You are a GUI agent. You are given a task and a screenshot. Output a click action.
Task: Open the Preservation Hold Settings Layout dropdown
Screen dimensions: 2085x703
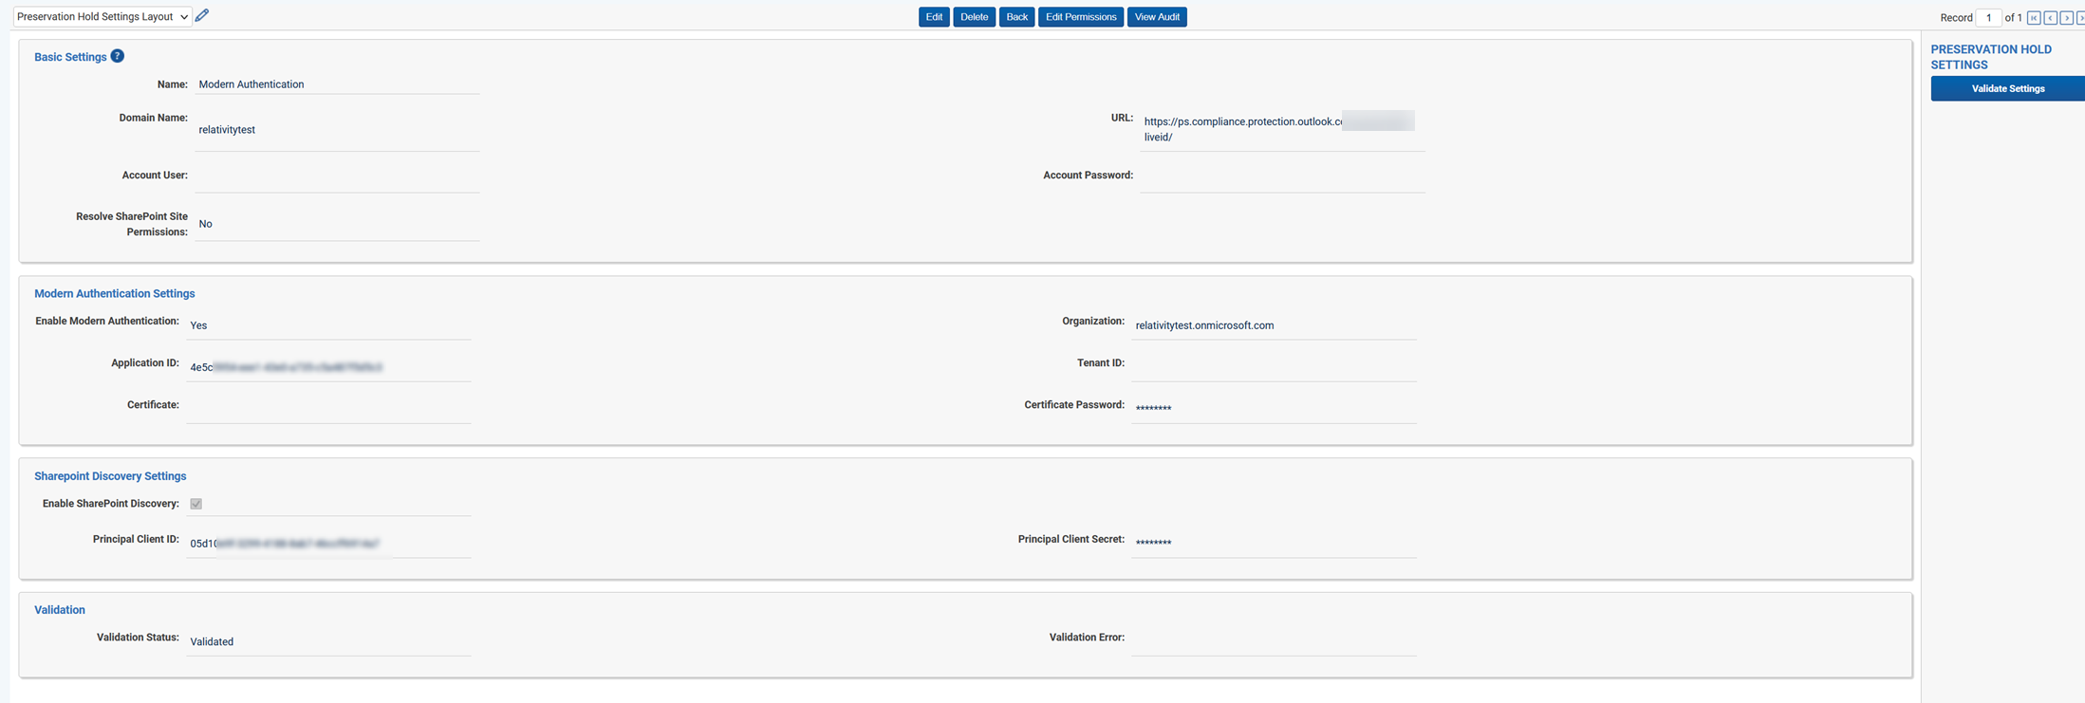click(102, 16)
